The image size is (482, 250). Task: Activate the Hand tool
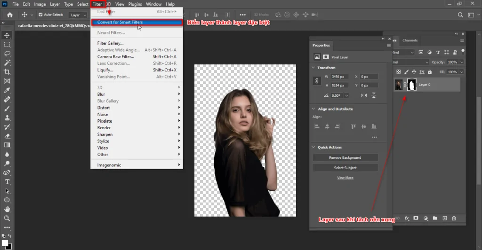(x=7, y=209)
